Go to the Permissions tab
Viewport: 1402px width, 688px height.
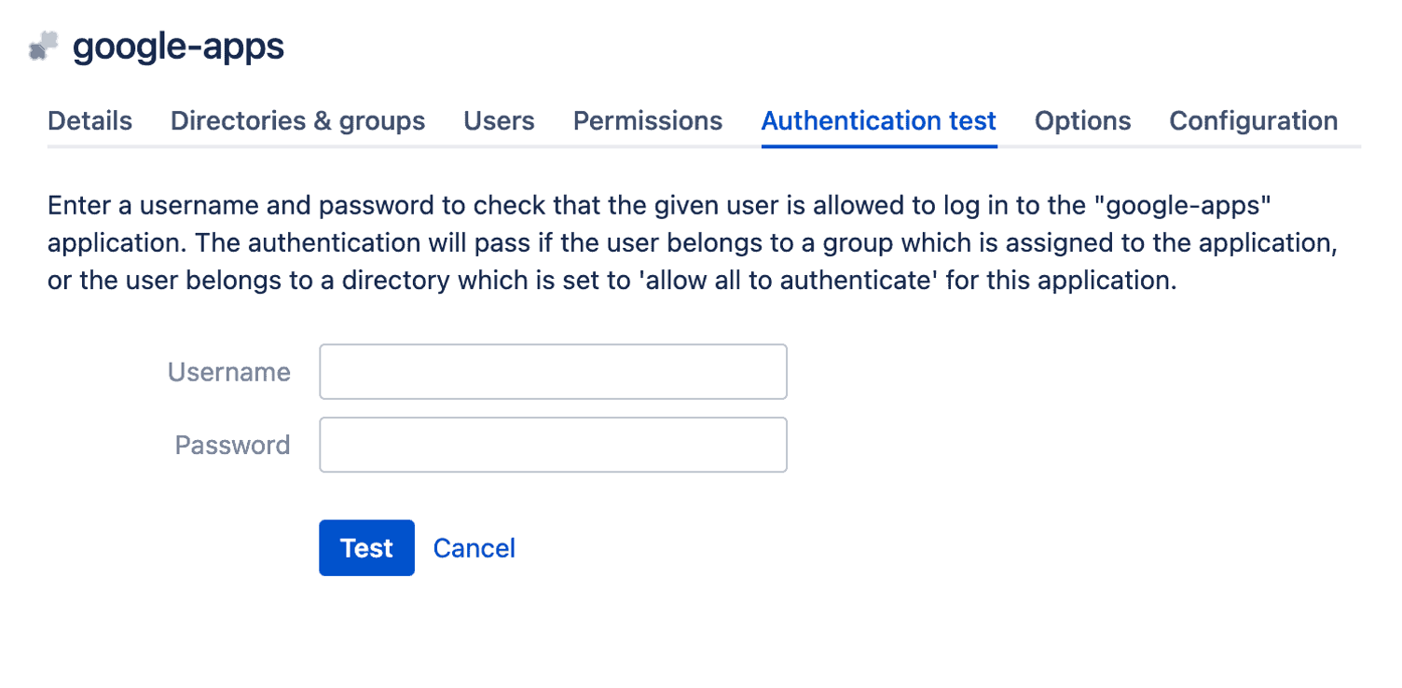[648, 121]
